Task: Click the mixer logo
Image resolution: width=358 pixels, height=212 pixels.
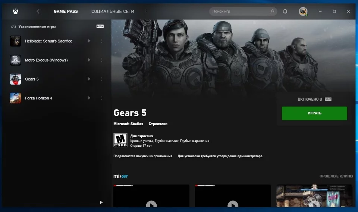Action: pos(121,176)
